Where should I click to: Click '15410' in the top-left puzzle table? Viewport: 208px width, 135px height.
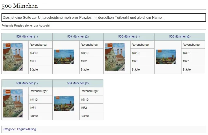[x=34, y=53]
